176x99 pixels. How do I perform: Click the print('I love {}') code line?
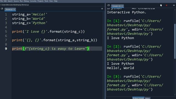pyautogui.click(x=48, y=32)
